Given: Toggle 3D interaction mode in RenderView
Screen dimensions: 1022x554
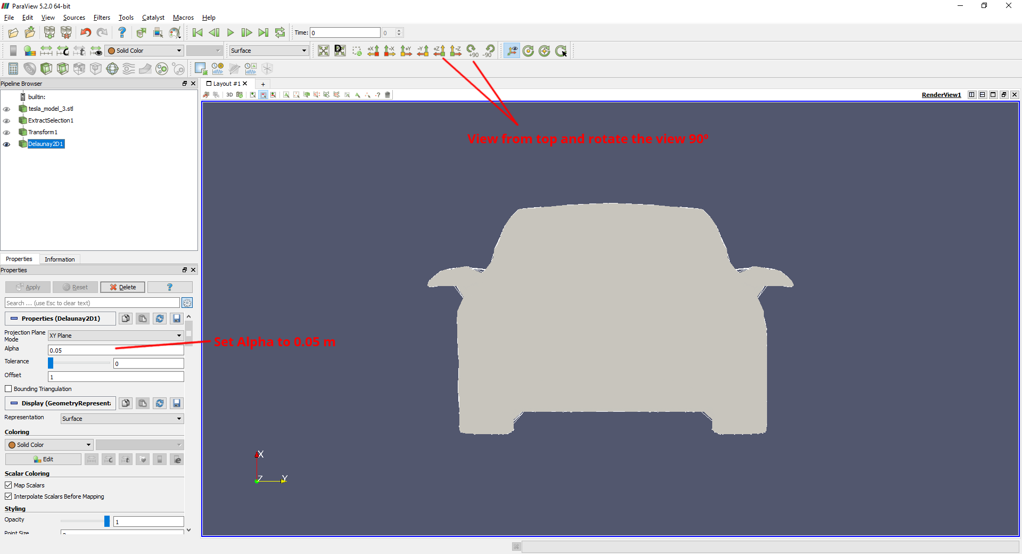Looking at the screenshot, I should [x=229, y=95].
